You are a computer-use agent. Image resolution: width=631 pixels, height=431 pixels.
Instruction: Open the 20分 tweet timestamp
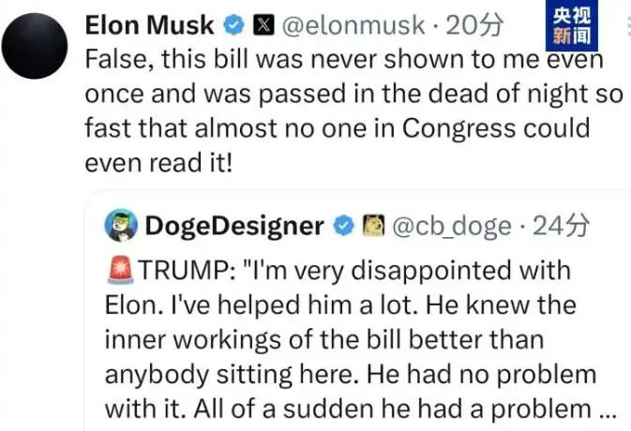coord(473,25)
